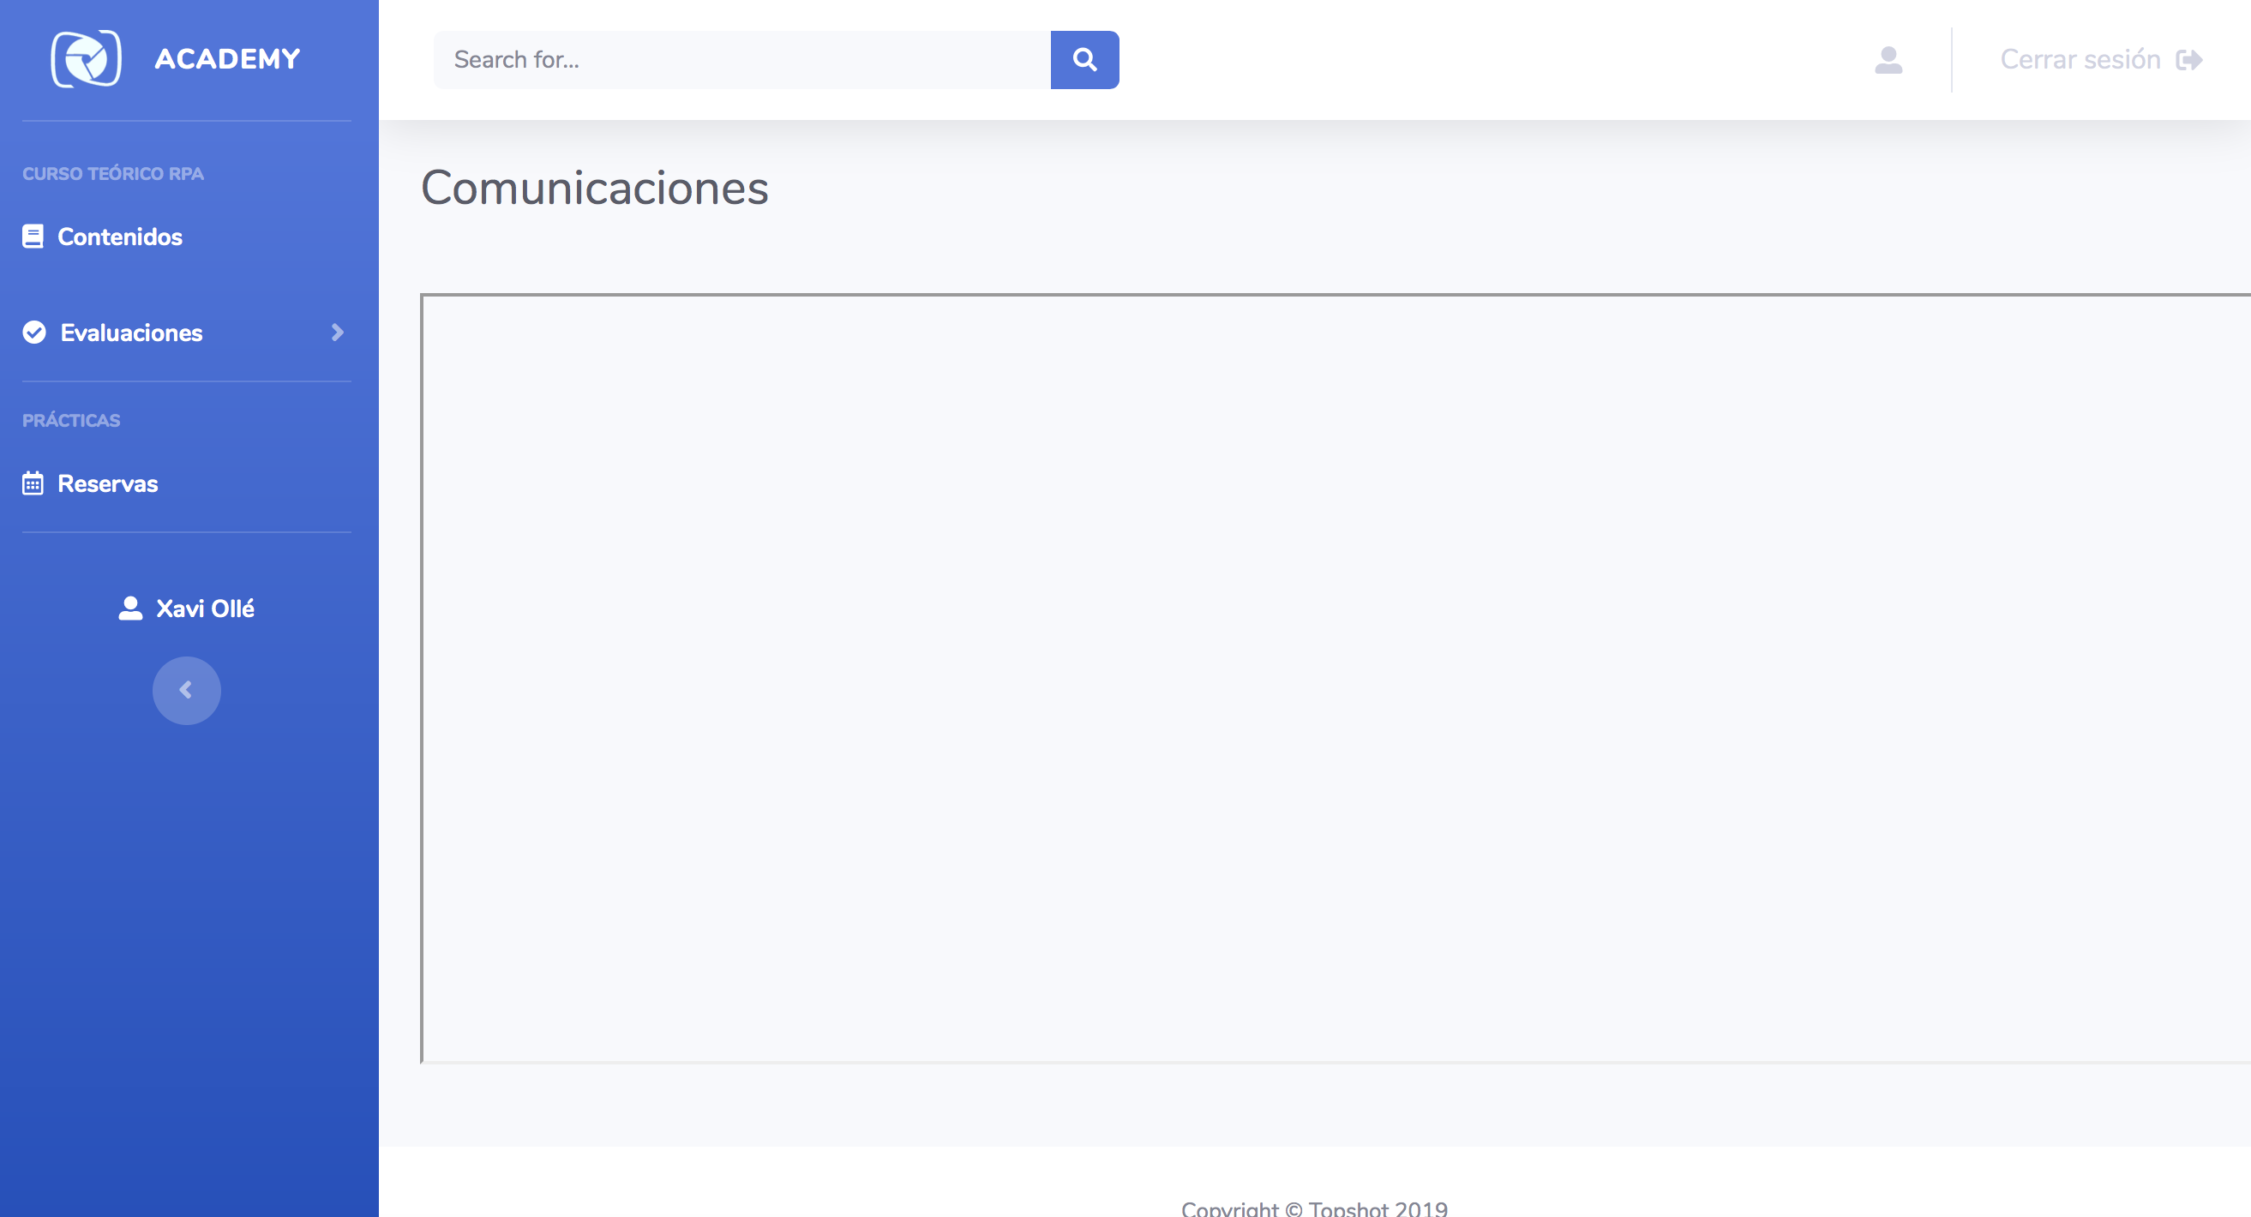Click the checkmark icon beside Evaluaciones
This screenshot has height=1217, width=2251.
tap(34, 332)
